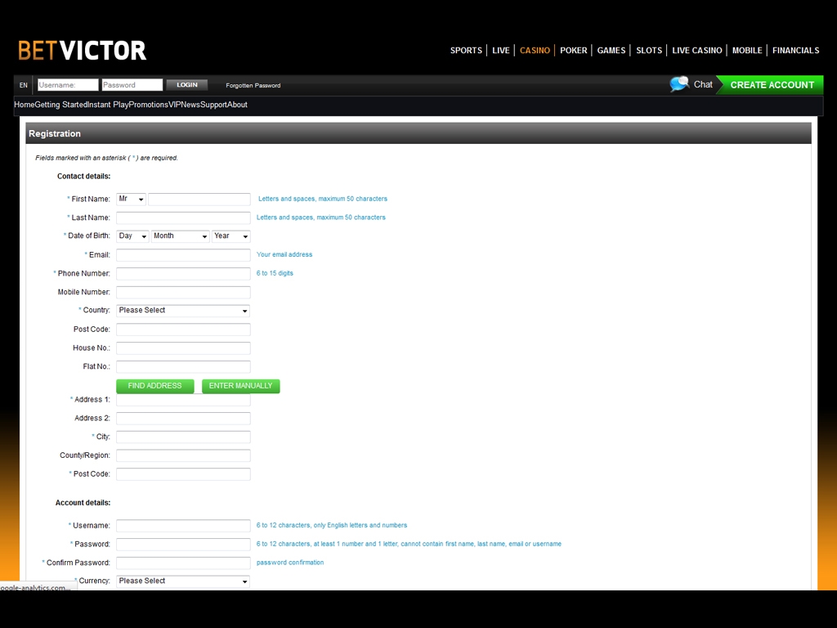This screenshot has height=628, width=837.
Task: Open the title dropdown showing Mr
Action: click(x=131, y=200)
